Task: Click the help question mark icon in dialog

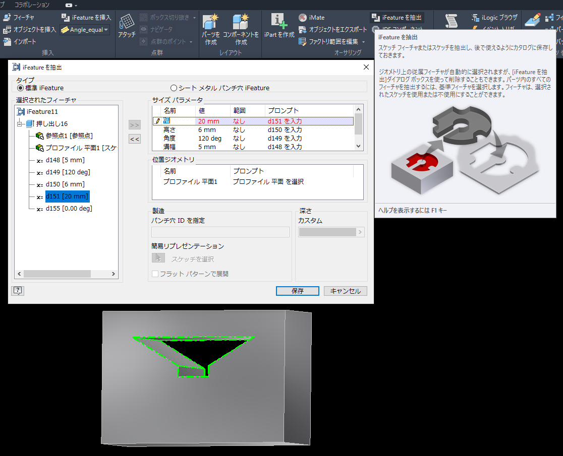Action: pos(18,291)
